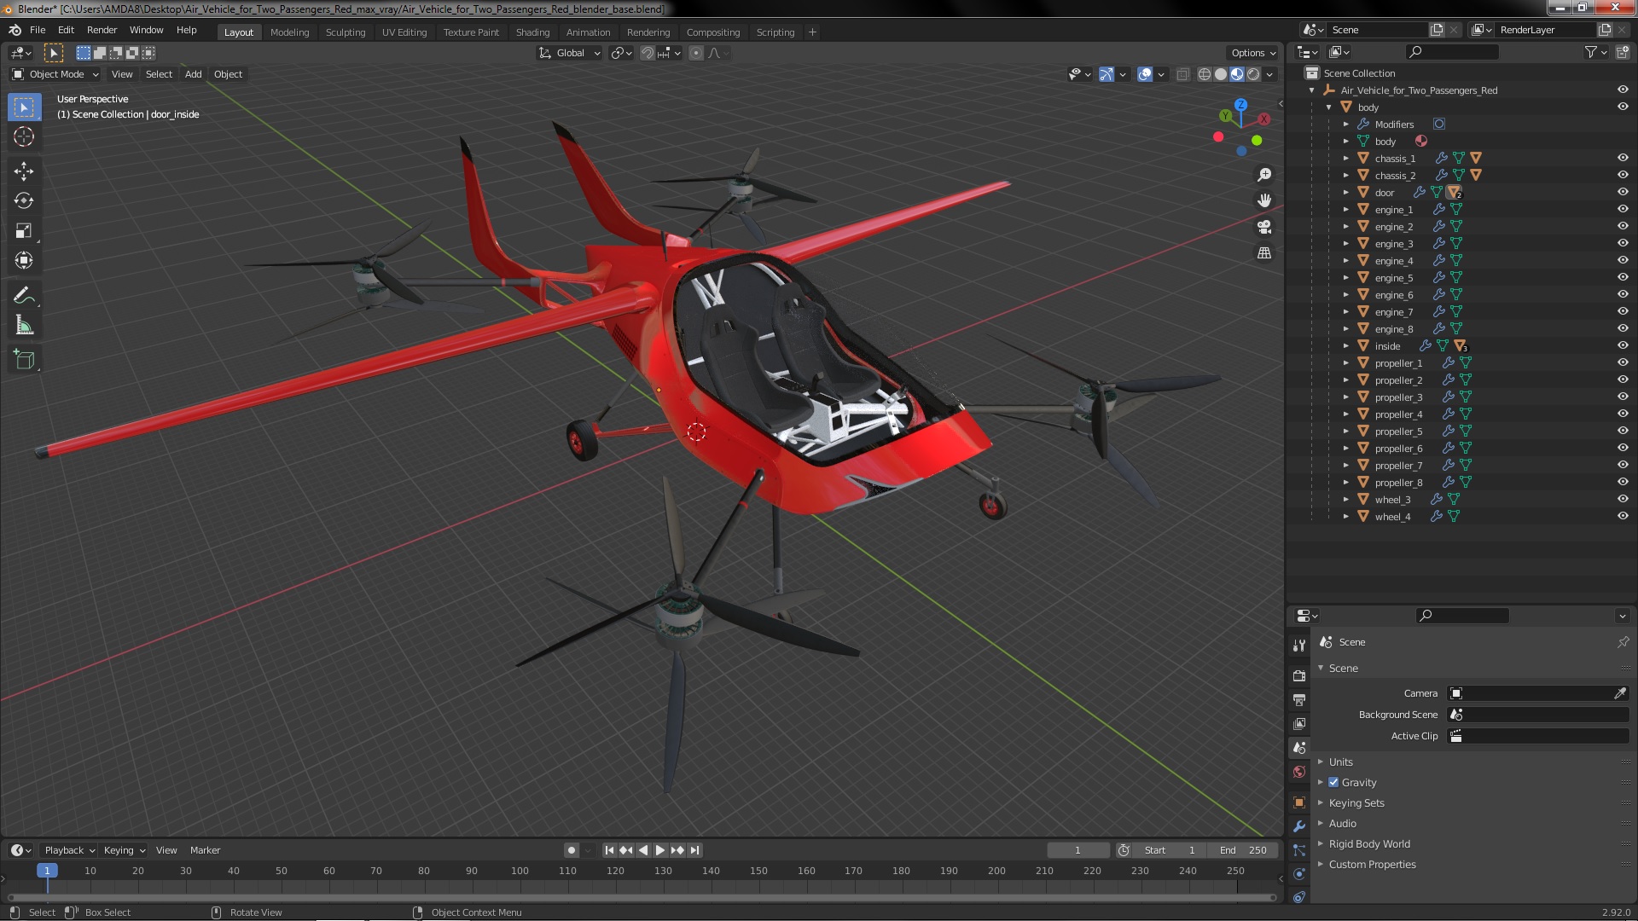Open the Object properties tab
The width and height of the screenshot is (1638, 921).
[x=1299, y=802]
